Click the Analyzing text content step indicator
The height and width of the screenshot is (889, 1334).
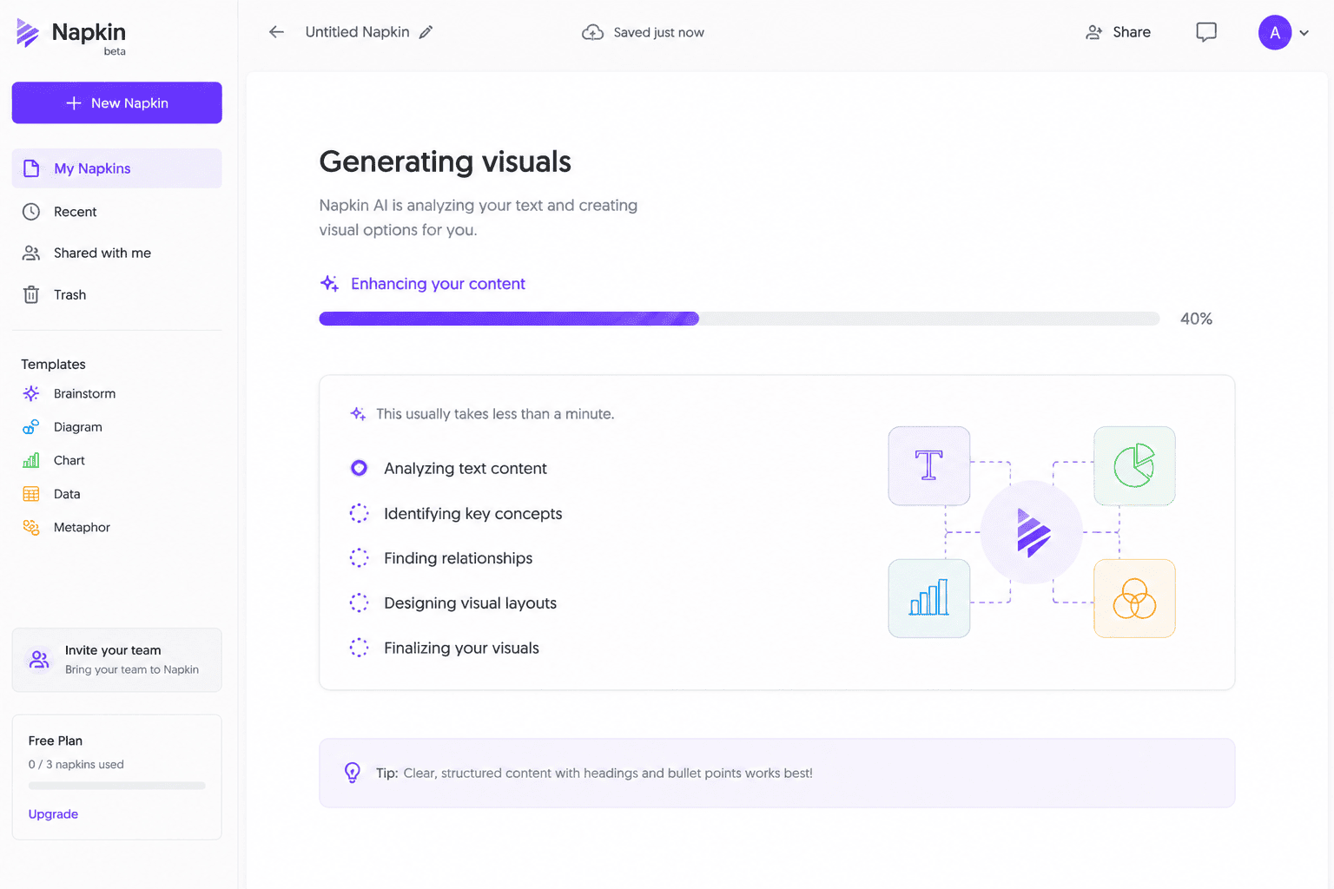359,468
